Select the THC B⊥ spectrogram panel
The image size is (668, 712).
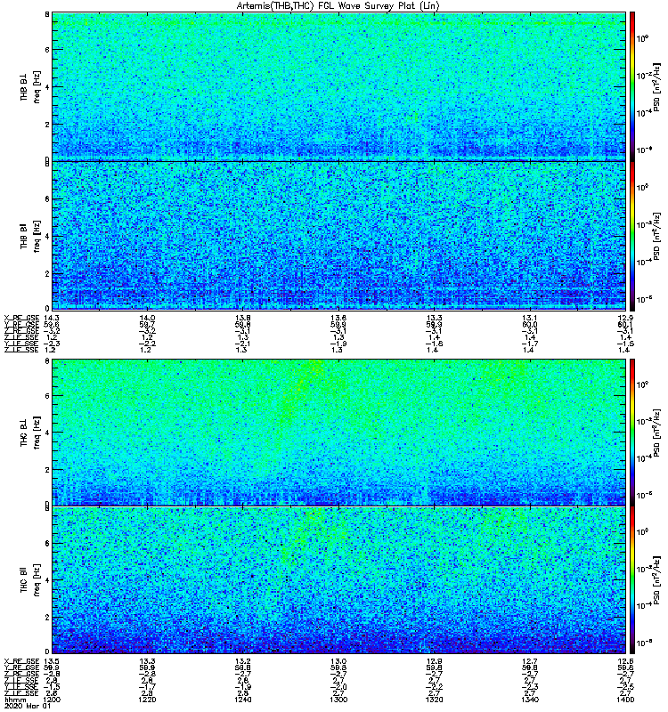339,433
